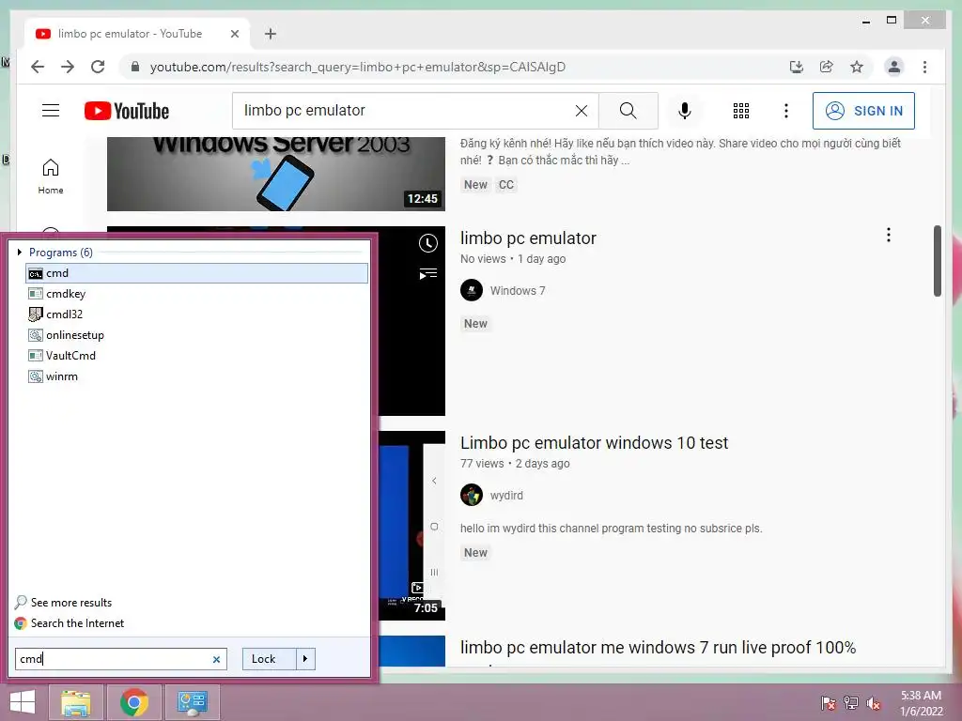
Task: Click the YouTube search magnifier button
Action: coord(628,111)
